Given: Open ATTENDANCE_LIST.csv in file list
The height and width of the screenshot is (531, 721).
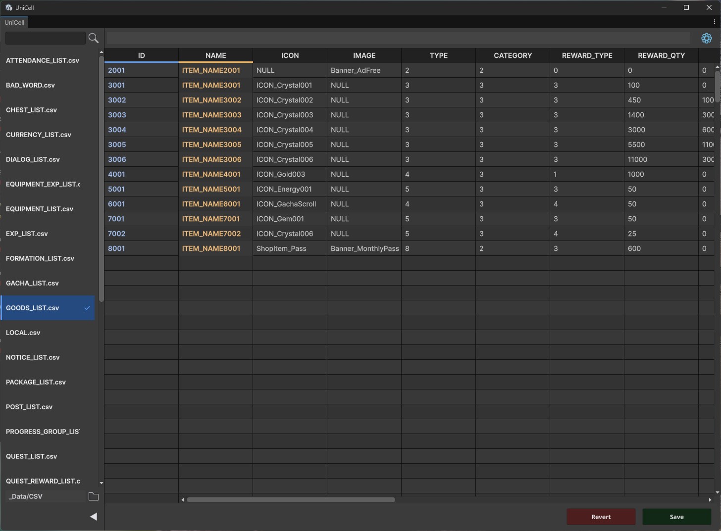Looking at the screenshot, I should [x=48, y=60].
